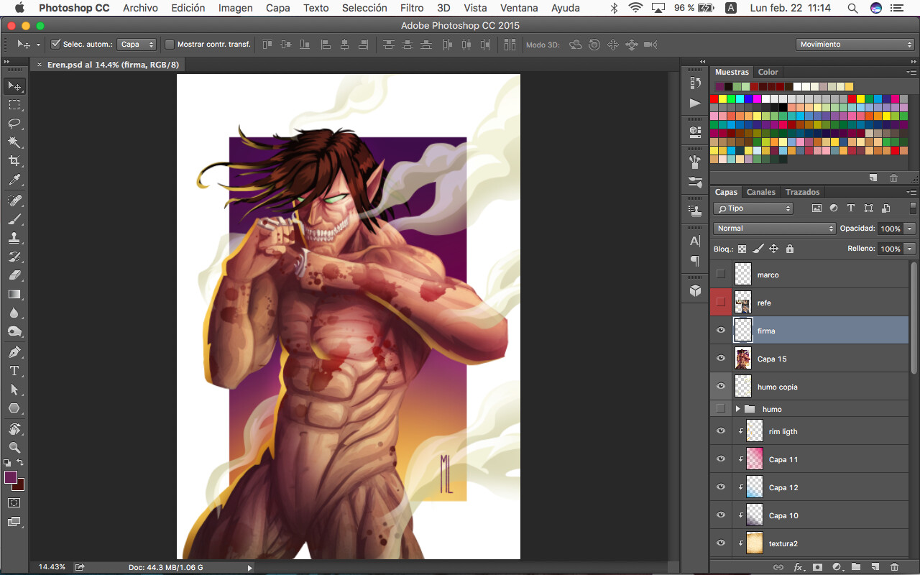Delete layer using trash icon

point(894,567)
